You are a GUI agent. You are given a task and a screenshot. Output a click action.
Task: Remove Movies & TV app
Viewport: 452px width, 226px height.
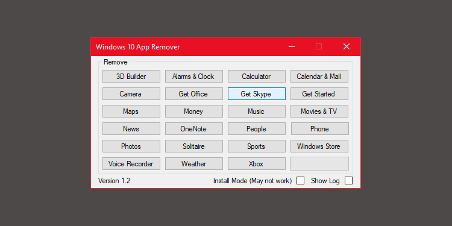(319, 111)
